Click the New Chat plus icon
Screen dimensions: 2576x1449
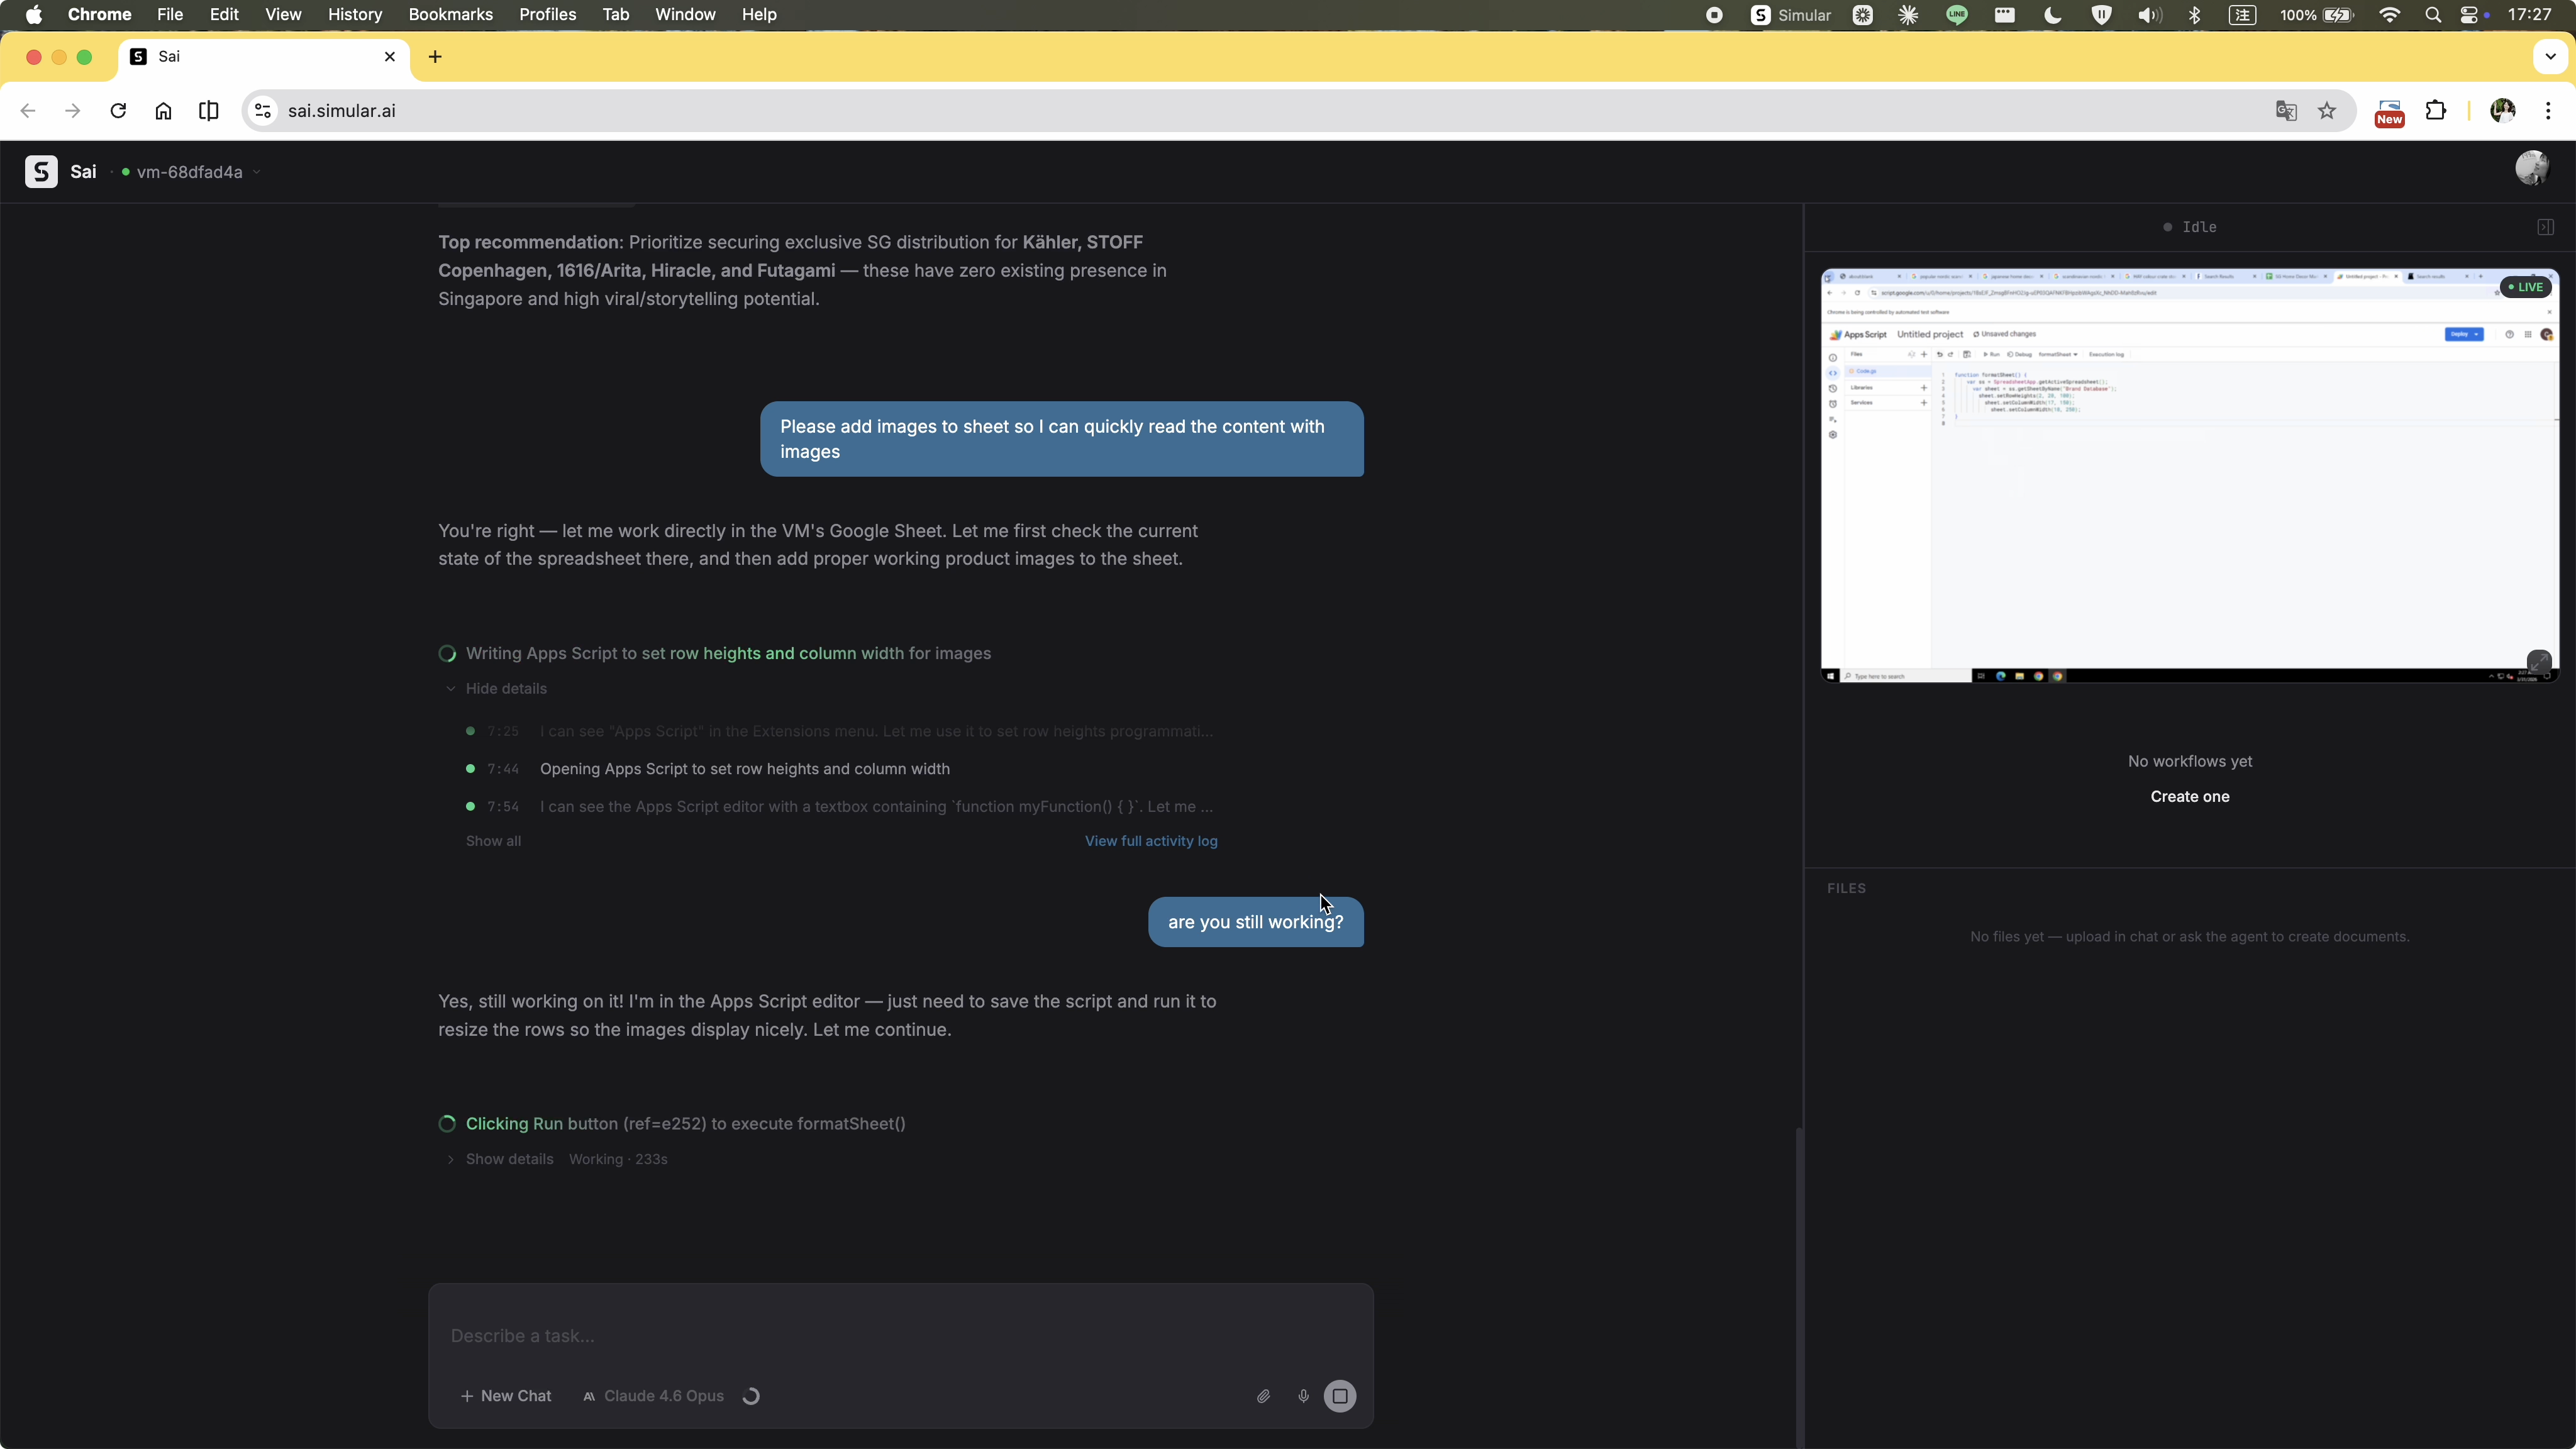[468, 1396]
